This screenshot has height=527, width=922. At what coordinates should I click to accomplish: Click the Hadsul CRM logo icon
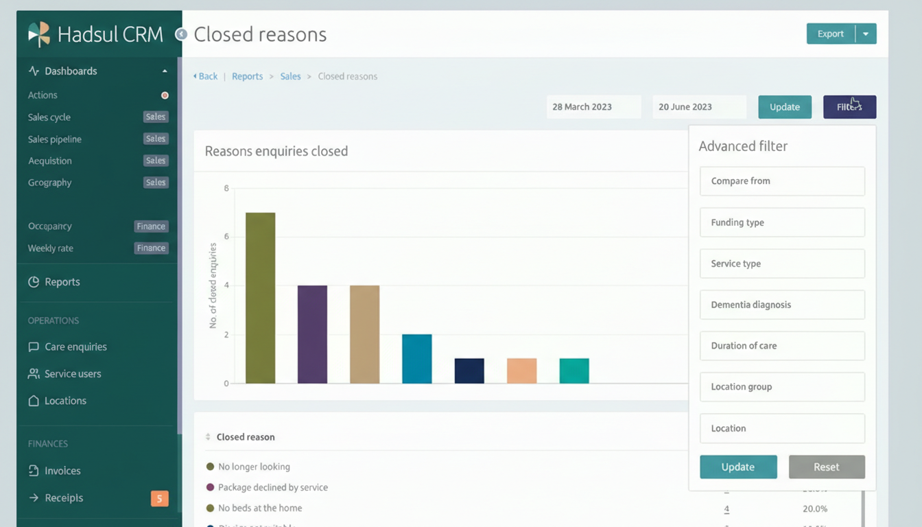[39, 34]
